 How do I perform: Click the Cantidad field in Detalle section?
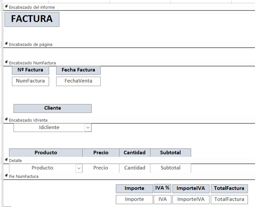[135, 168]
